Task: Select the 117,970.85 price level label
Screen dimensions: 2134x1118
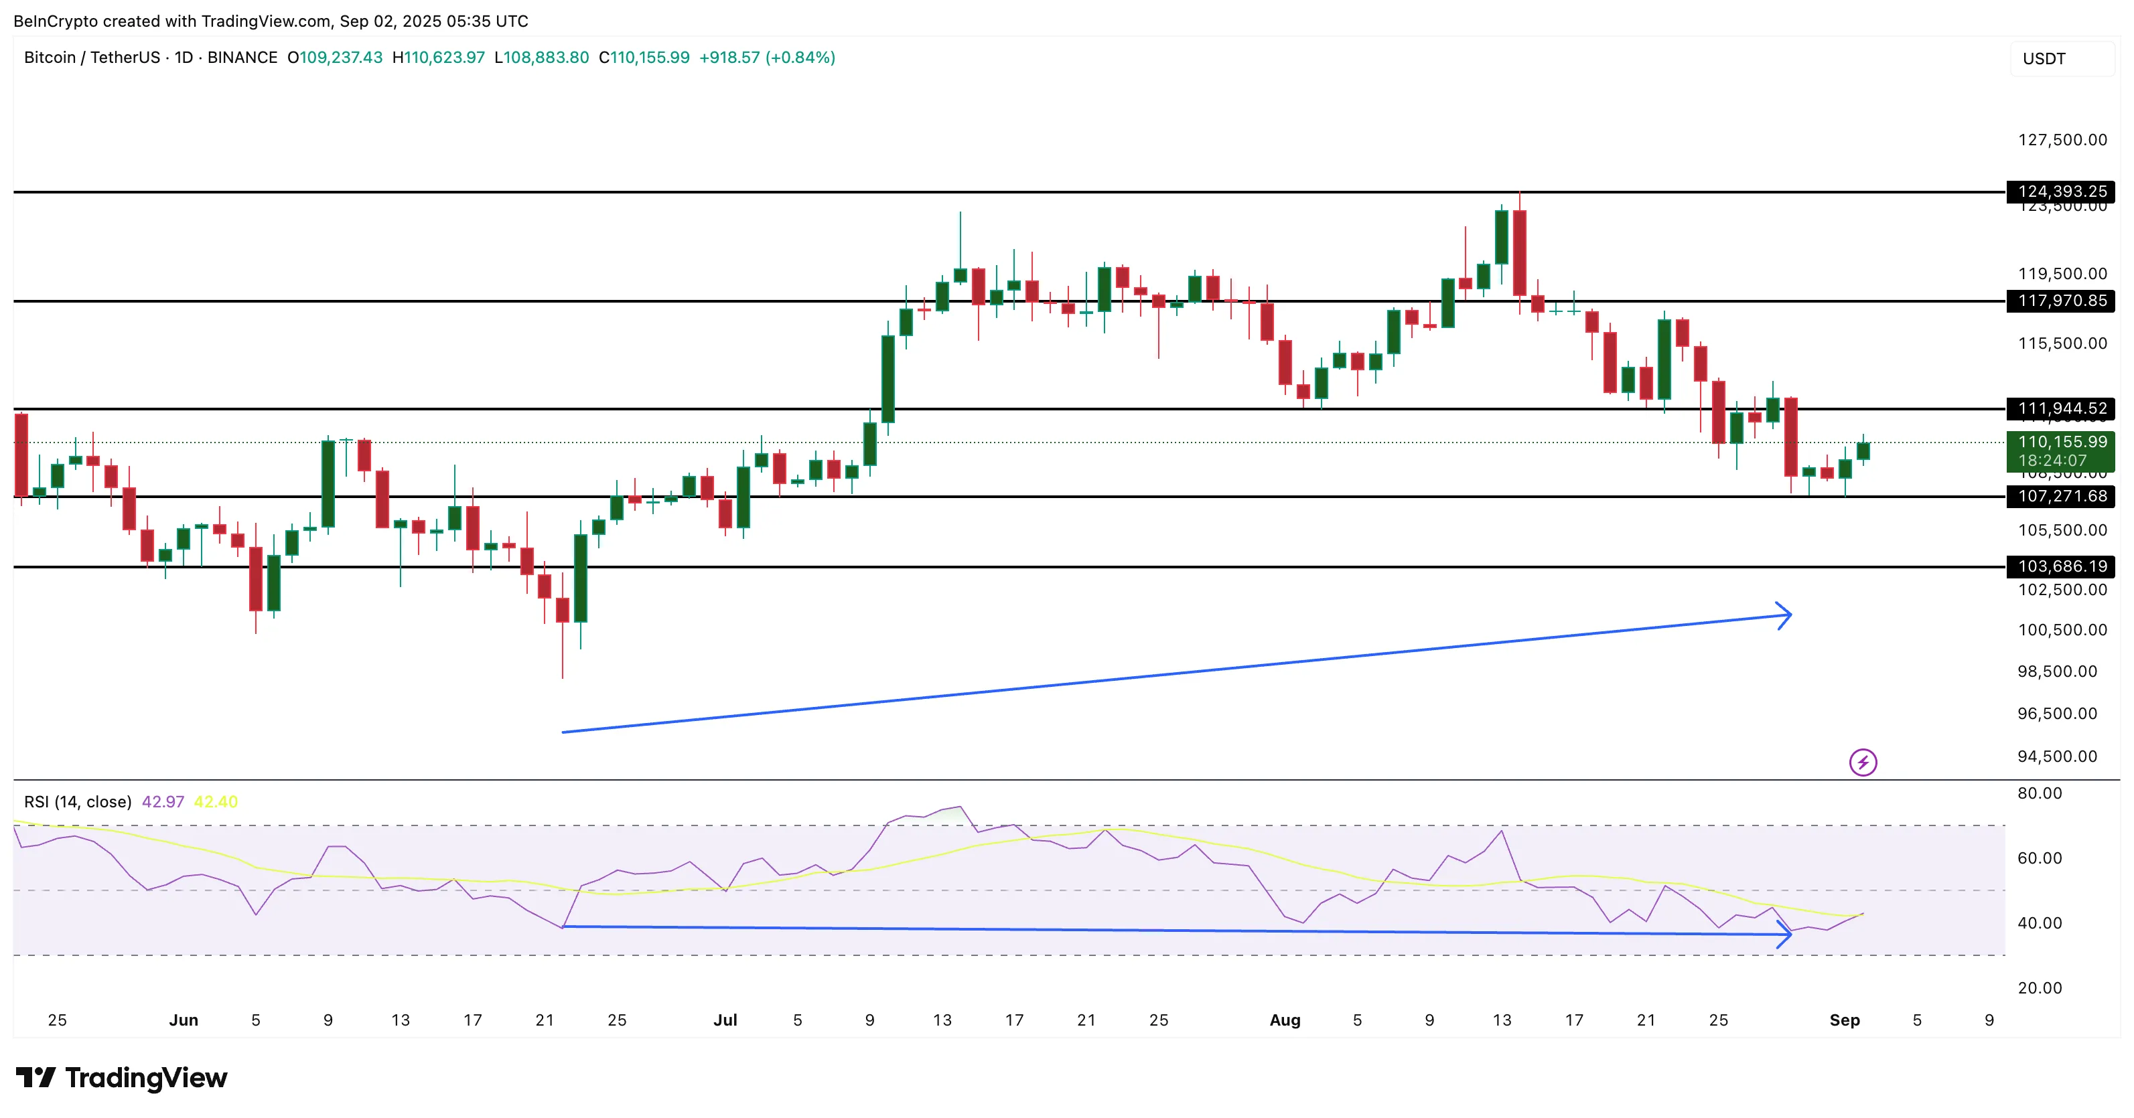Action: tap(2060, 301)
